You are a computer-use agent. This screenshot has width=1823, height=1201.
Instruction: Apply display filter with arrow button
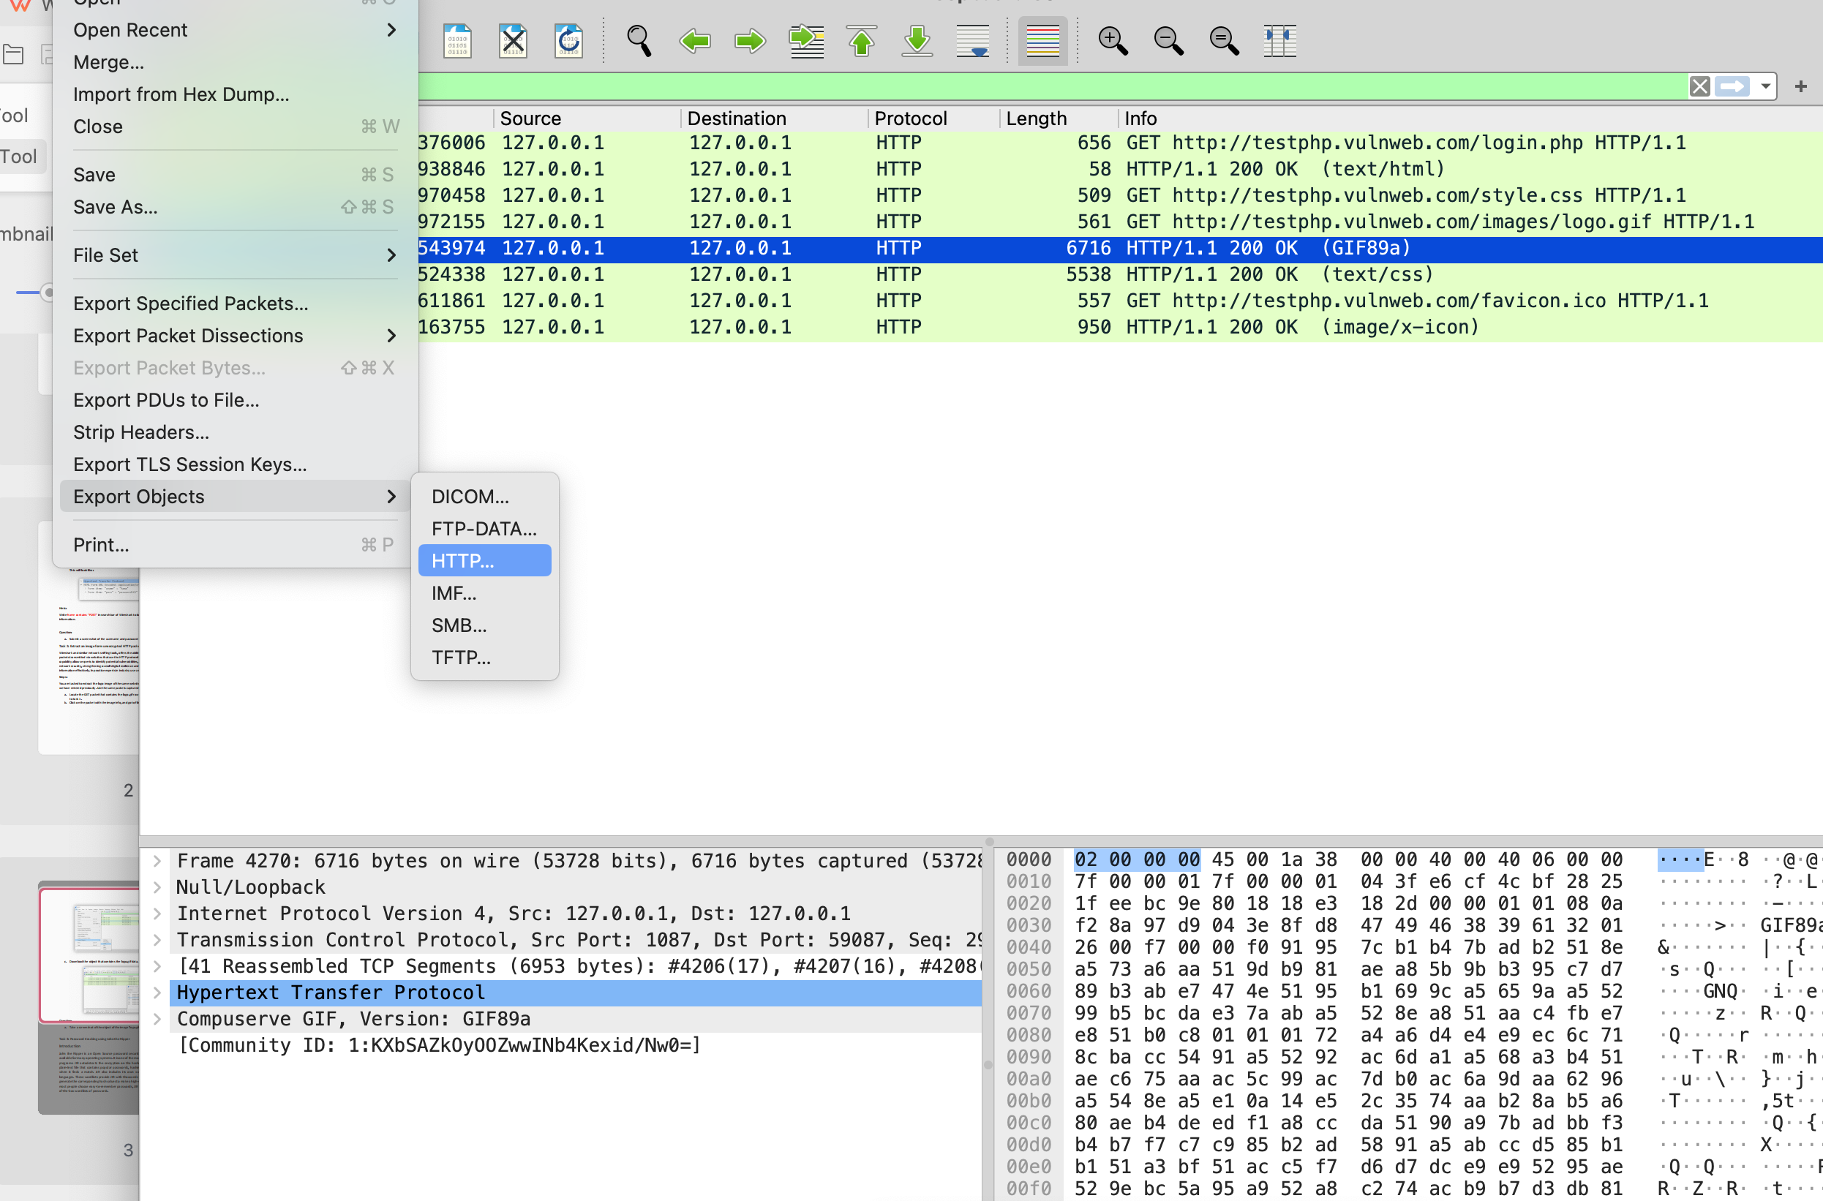(1732, 86)
